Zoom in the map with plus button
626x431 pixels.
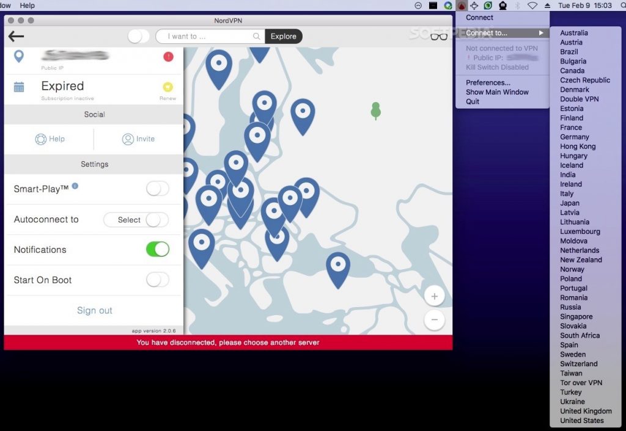pos(434,297)
